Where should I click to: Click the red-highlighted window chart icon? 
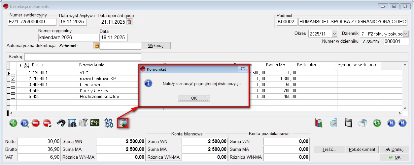(x=123, y=123)
